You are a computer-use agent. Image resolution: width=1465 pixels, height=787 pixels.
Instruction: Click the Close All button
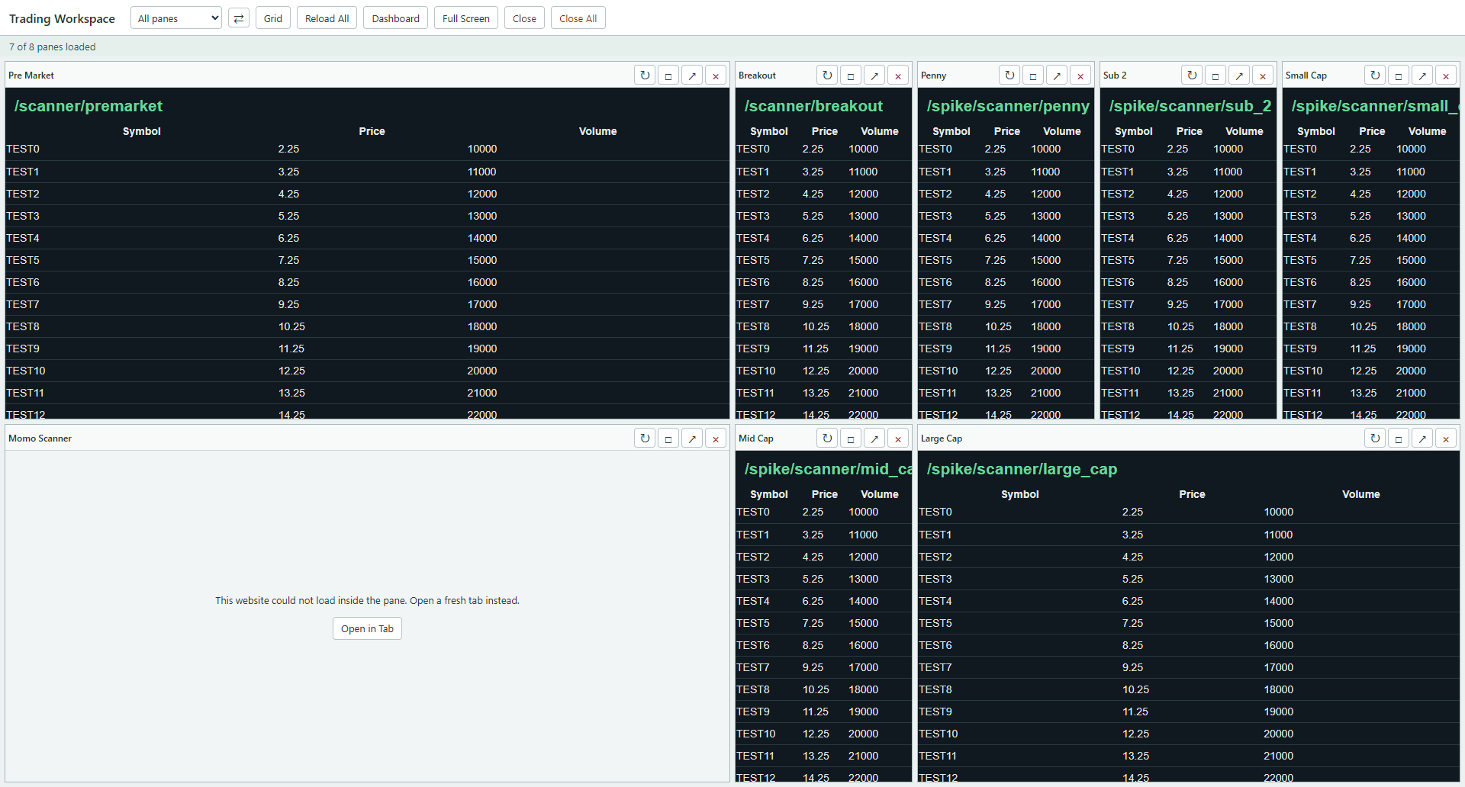point(578,18)
